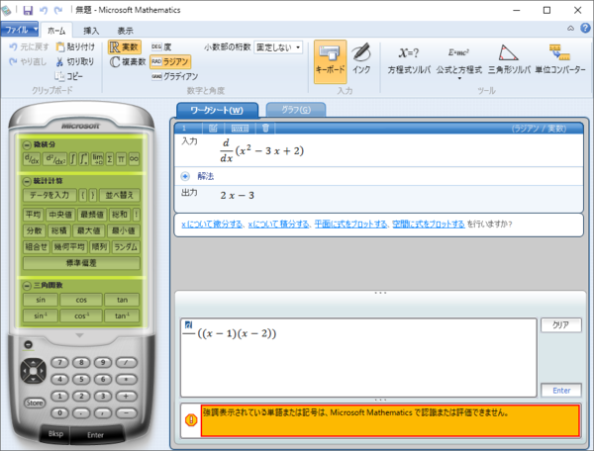Select 度 degrees angle mode
The image size is (594, 451).
point(161,46)
